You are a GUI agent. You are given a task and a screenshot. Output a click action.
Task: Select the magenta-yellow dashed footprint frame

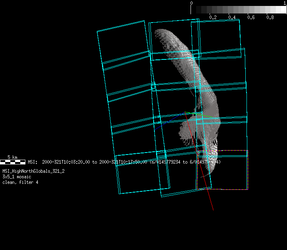[248, 170]
